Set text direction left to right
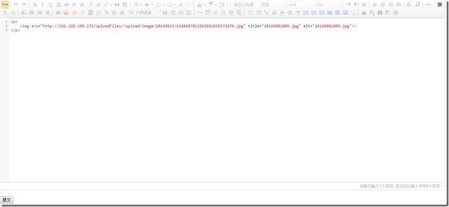Screen dimensions: 449x207 348,4
